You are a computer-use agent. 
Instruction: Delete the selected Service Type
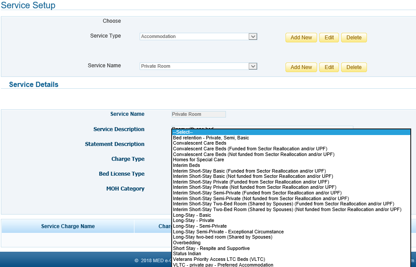354,38
